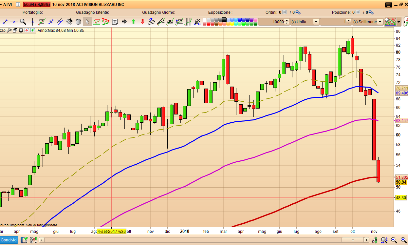Click the horizontal chart scrollbar thumb

coord(353,240)
